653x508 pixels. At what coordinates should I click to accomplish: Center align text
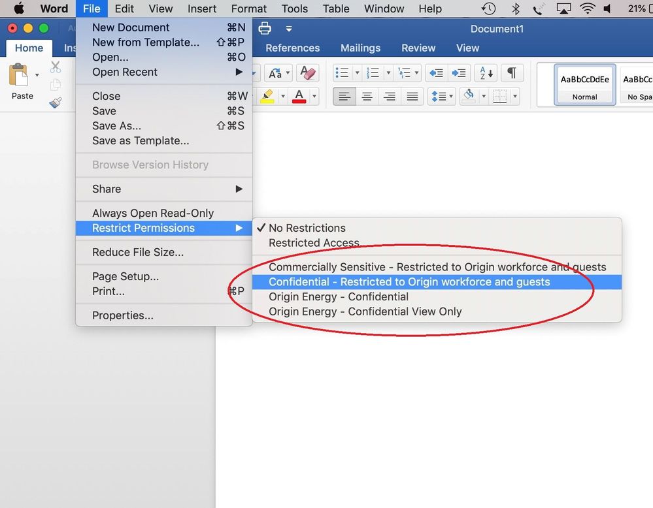coord(367,97)
